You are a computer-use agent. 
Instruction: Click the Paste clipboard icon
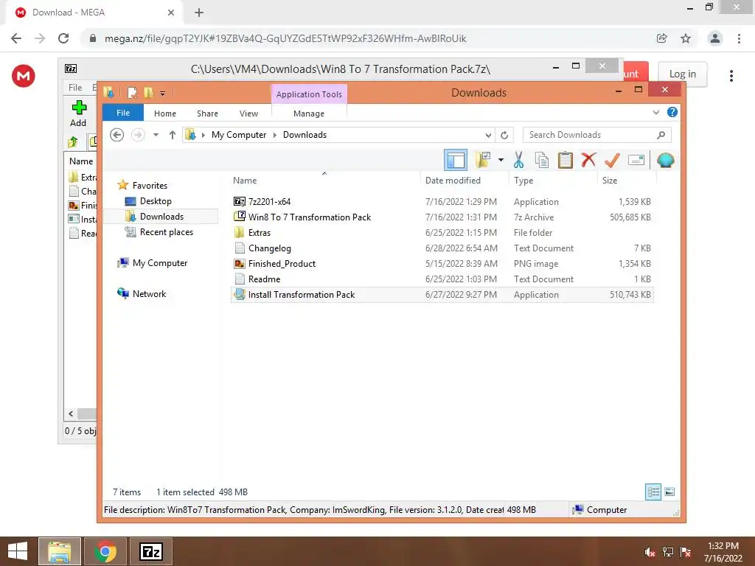(566, 160)
